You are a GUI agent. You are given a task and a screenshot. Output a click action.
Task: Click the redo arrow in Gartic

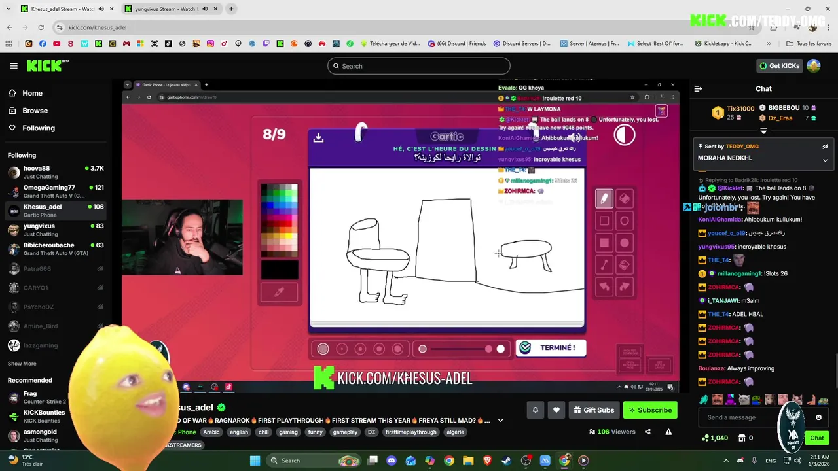[x=625, y=287]
